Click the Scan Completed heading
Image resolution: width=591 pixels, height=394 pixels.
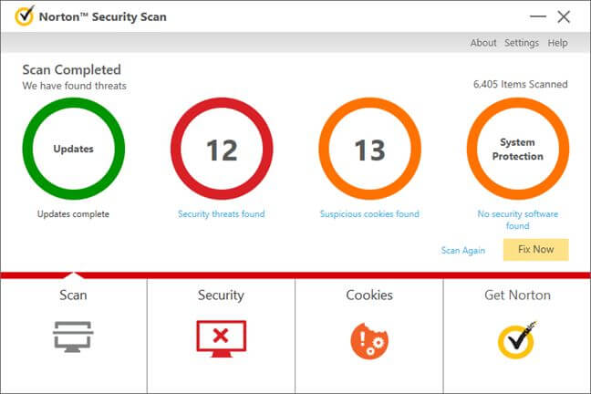tap(72, 69)
